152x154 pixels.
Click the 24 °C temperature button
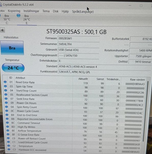[x=13, y=68]
